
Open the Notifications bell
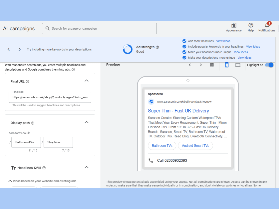(x=267, y=26)
